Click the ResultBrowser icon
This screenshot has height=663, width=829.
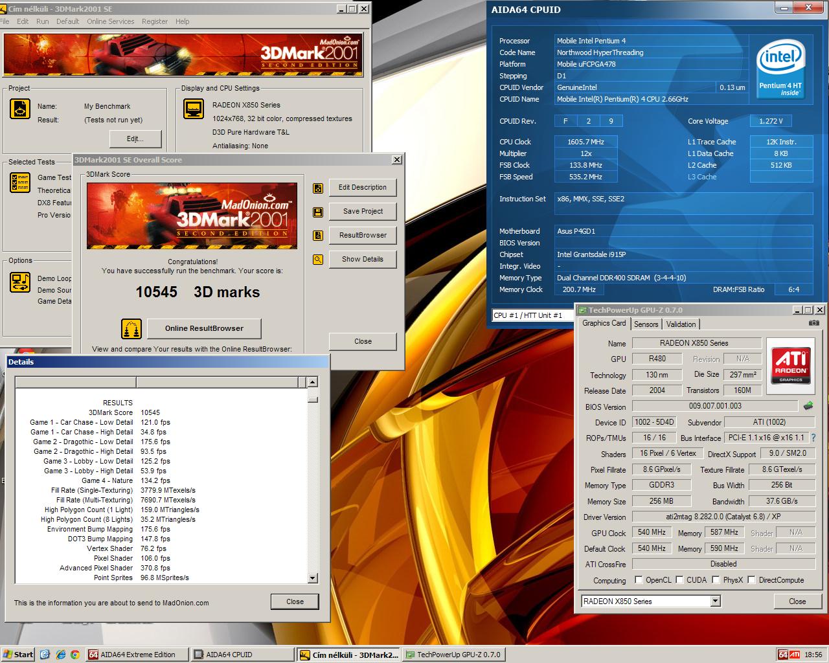tap(318, 236)
